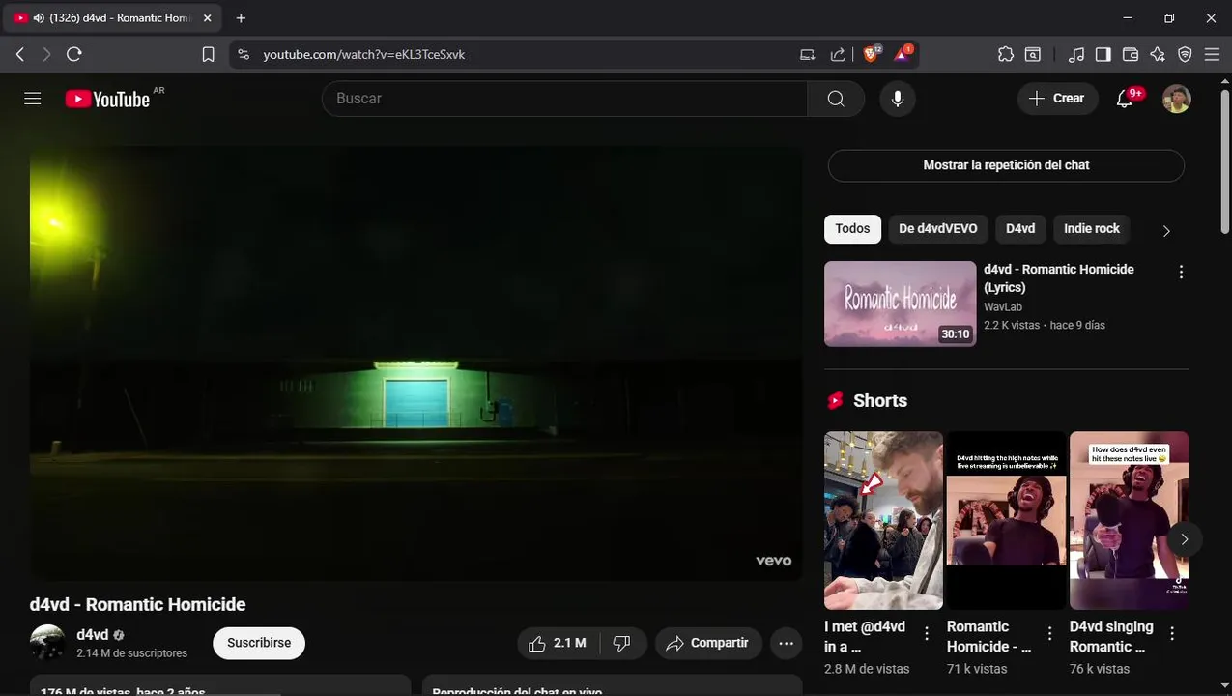
Task: Open the account avatar menu
Action: point(1176,99)
